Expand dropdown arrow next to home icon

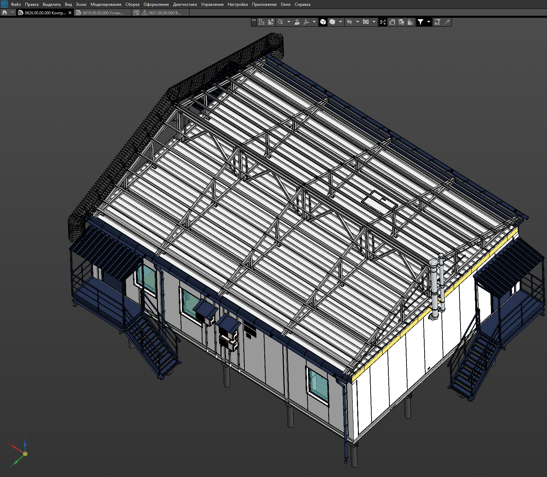coord(13,13)
